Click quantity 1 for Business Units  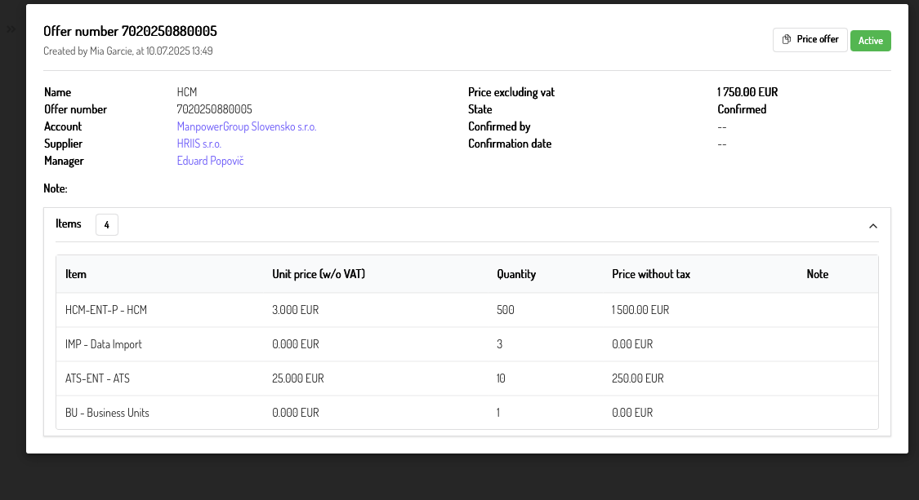498,413
